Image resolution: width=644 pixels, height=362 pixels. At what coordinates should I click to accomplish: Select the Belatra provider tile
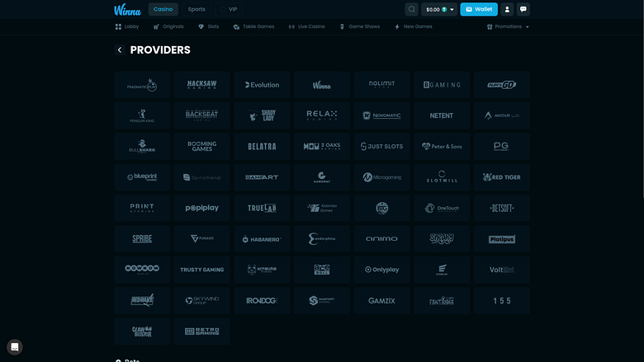(262, 146)
